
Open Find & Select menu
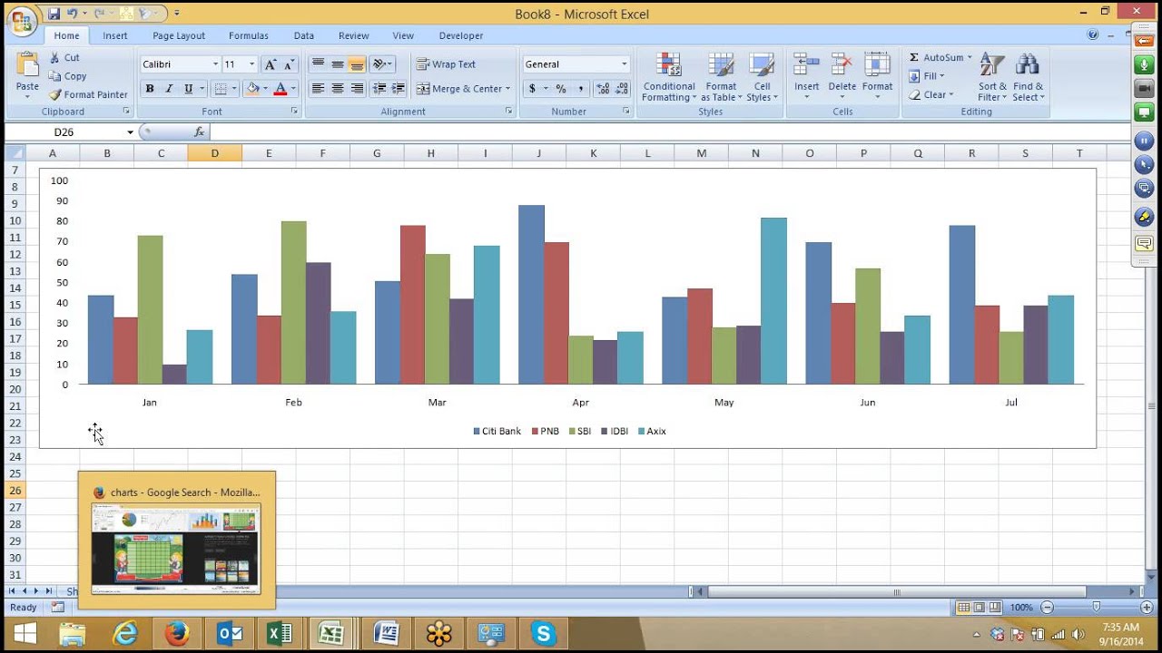(1028, 77)
